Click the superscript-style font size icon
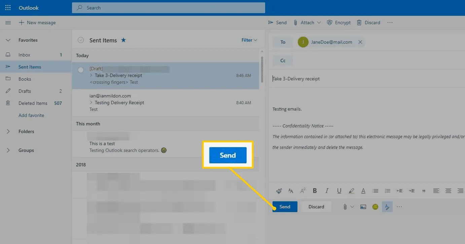This screenshot has width=465, height=244. coord(303,191)
